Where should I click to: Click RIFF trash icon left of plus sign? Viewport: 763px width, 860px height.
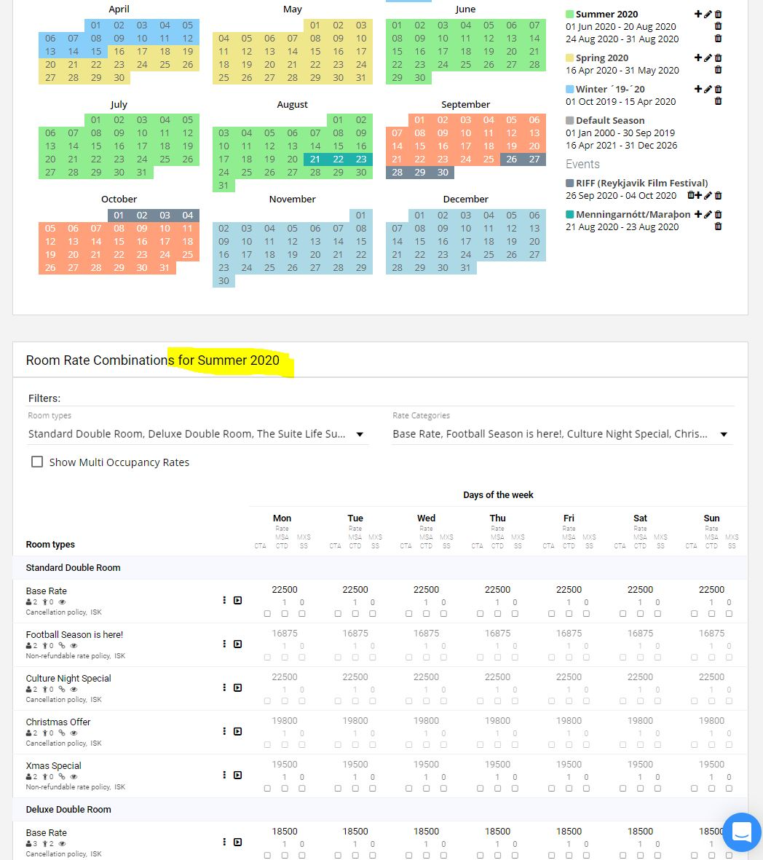coord(691,195)
